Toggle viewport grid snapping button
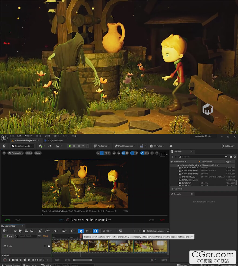Image resolution: width=238 pixels, height=266 pixels. click(123, 153)
